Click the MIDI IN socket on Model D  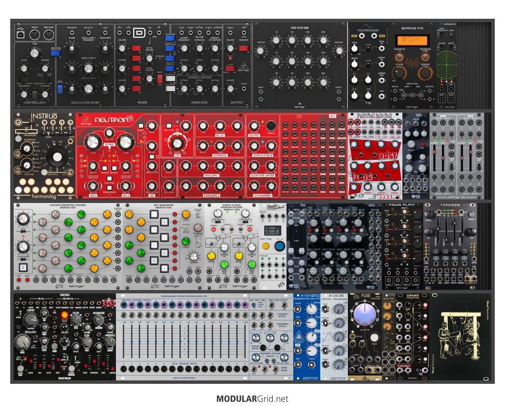click(35, 35)
